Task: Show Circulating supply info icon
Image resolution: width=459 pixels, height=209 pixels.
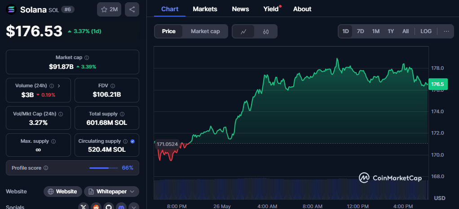Action: (125, 141)
